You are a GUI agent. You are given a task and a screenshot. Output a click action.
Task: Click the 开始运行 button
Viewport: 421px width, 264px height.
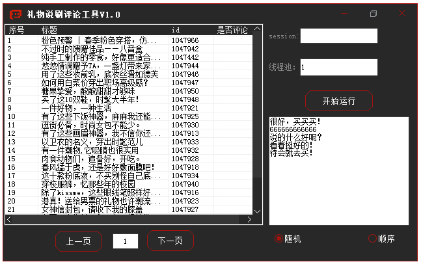[x=339, y=101]
